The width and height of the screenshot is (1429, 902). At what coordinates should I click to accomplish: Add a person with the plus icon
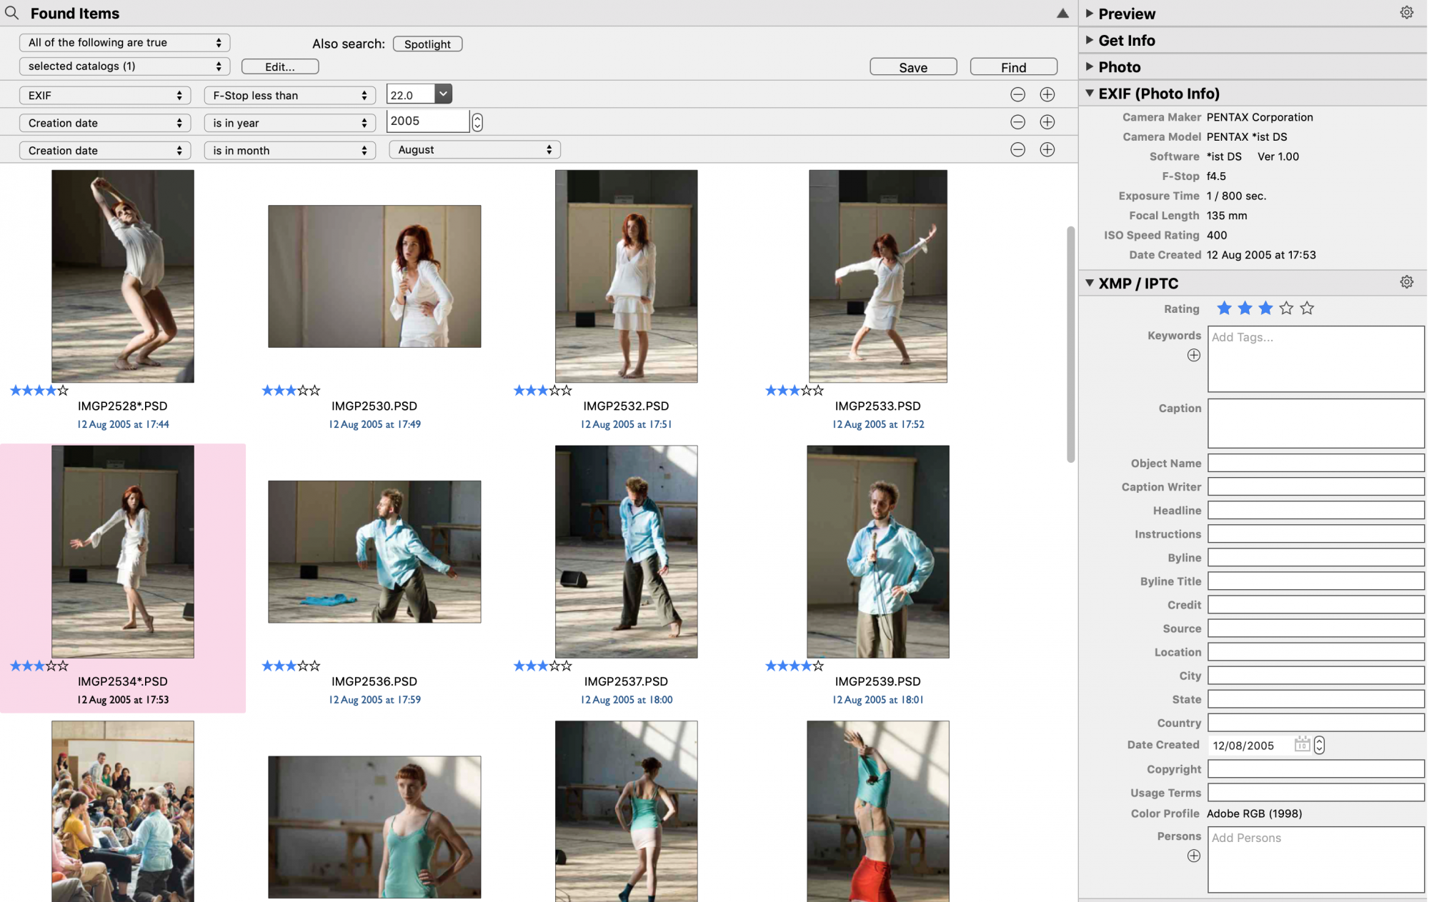pos(1193,856)
